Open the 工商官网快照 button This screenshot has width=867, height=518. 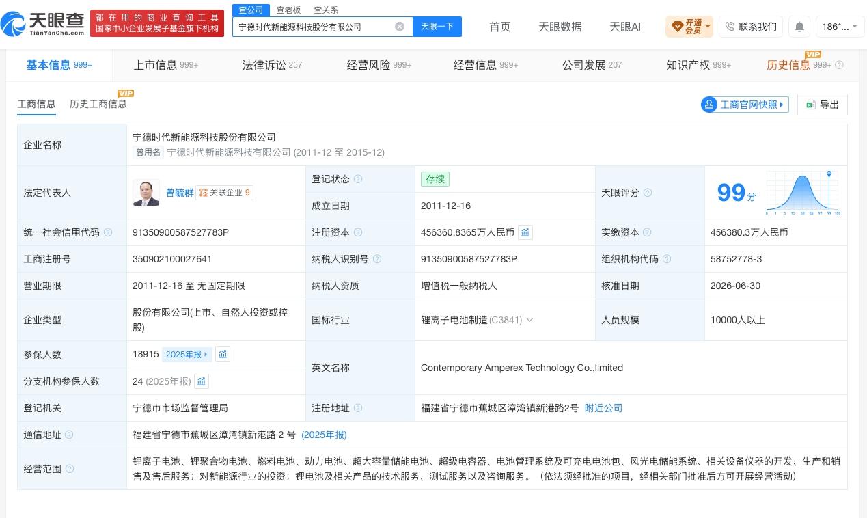coord(745,105)
